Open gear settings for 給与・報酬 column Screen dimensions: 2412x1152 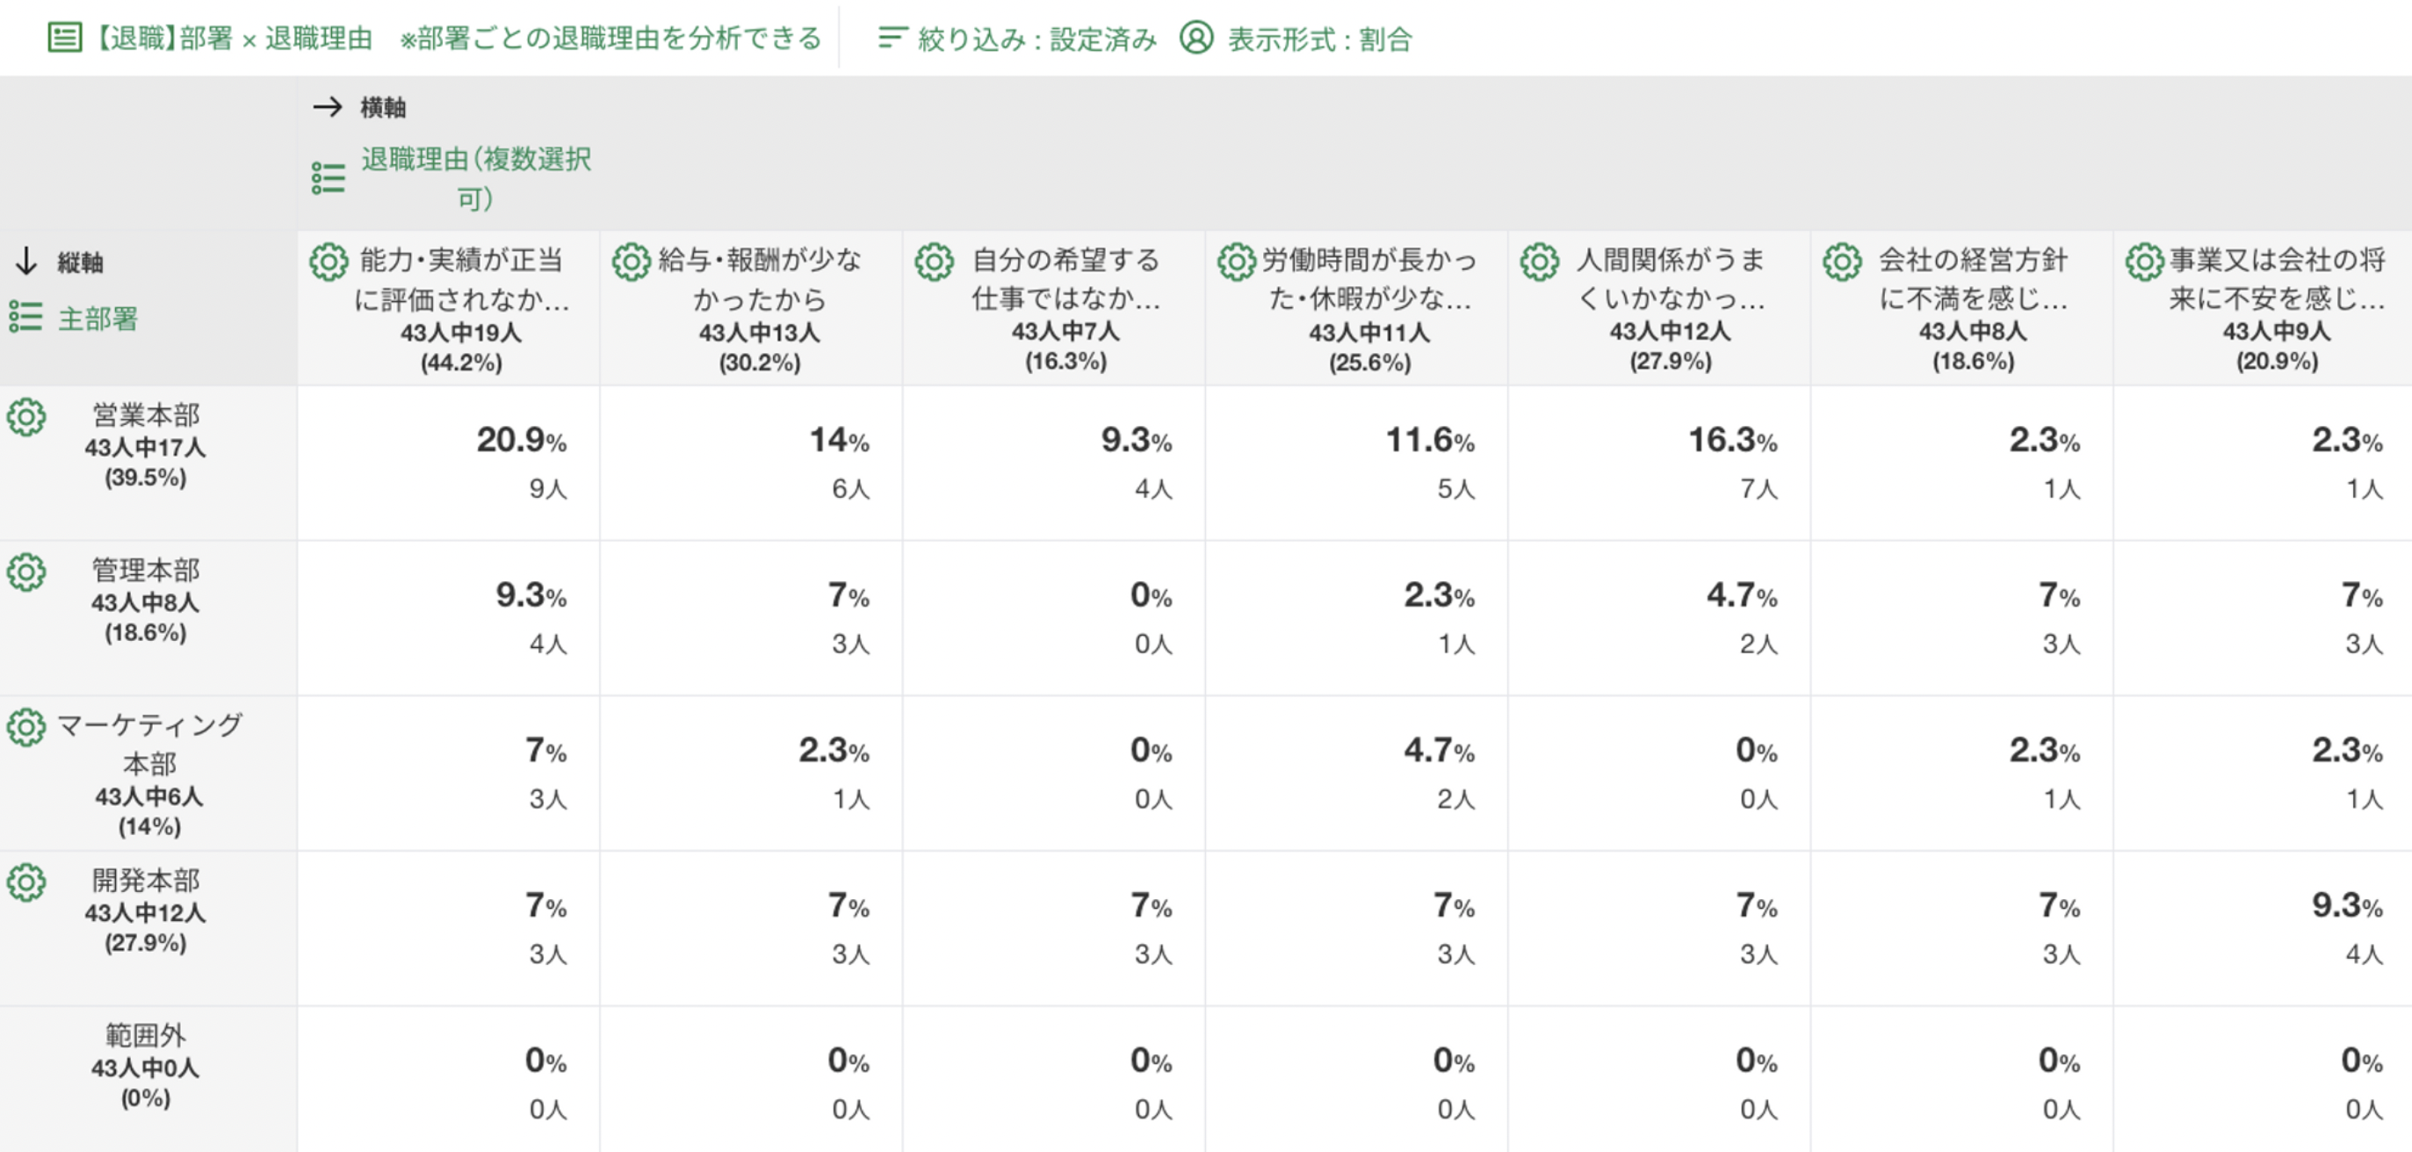coord(631,263)
